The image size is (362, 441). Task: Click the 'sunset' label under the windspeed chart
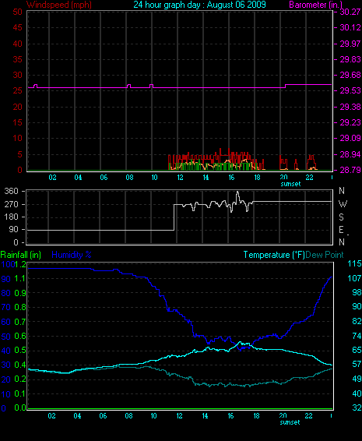coord(290,184)
